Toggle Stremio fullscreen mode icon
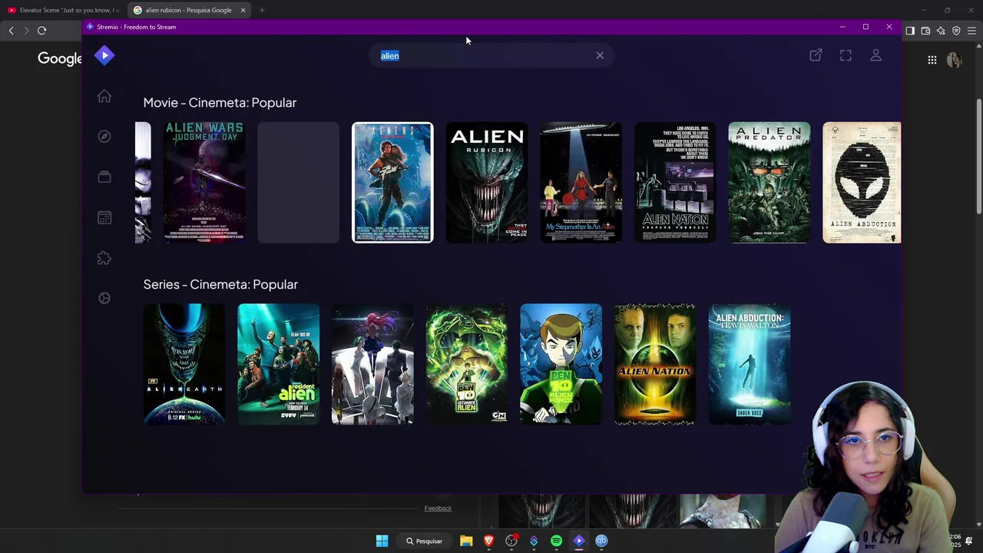This screenshot has width=983, height=553. 846,55
